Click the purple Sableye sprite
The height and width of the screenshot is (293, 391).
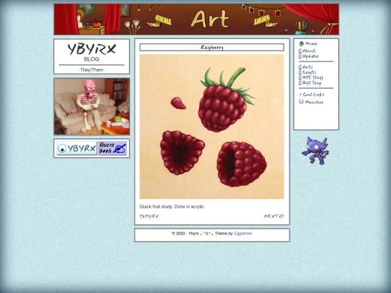click(x=316, y=150)
